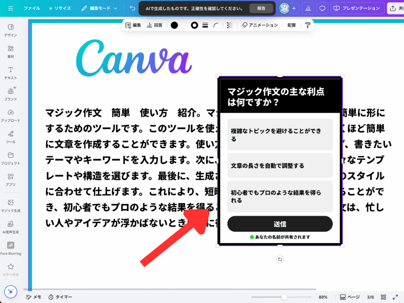Open the corner rounding icon
The image size is (404, 303).
pos(216,25)
